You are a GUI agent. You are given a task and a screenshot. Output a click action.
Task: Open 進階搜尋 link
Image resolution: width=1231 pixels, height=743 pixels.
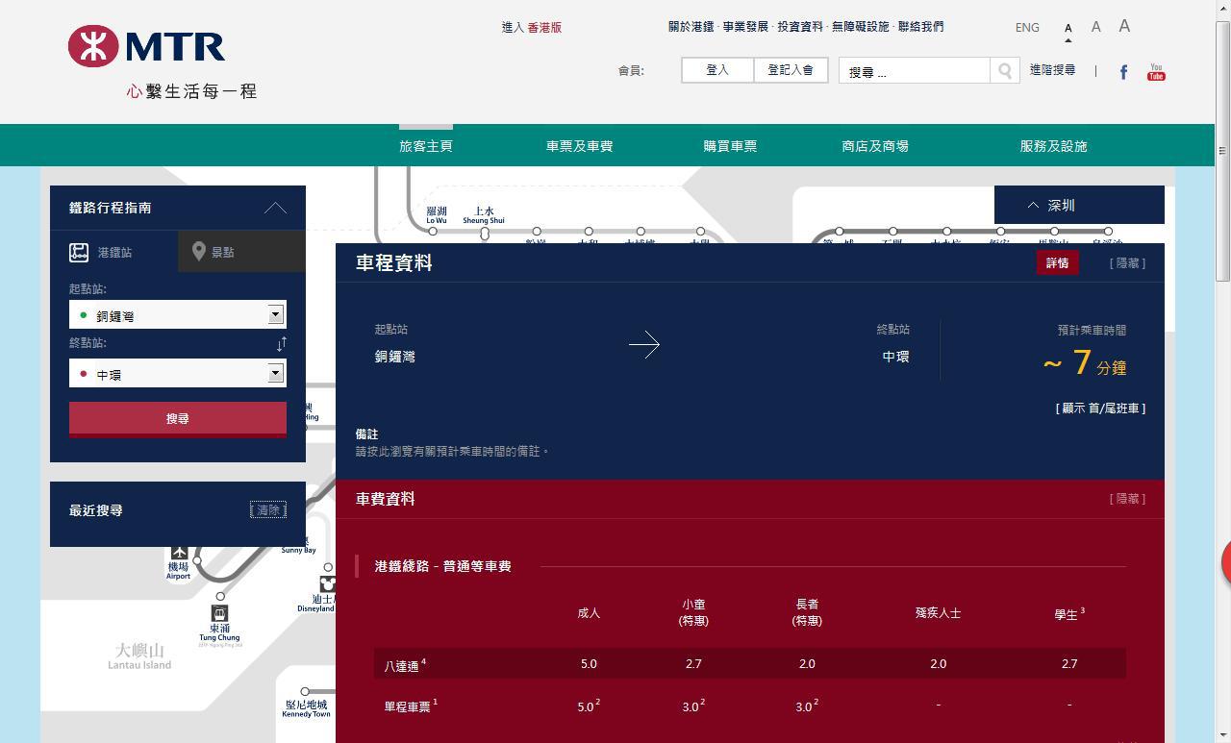pos(1052,70)
